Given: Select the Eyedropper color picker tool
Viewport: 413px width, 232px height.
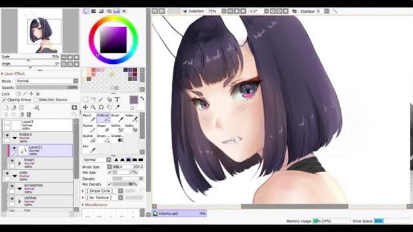Looking at the screenshot, I should [117, 108].
